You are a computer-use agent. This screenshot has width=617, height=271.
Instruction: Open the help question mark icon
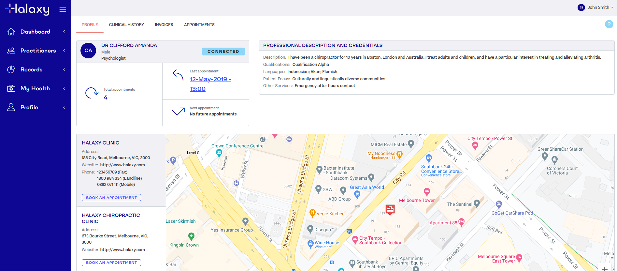point(609,24)
